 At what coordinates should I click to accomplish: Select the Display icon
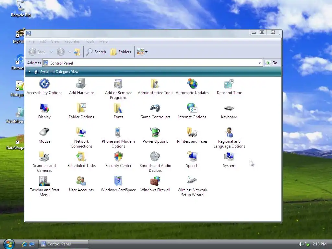pyautogui.click(x=44, y=111)
